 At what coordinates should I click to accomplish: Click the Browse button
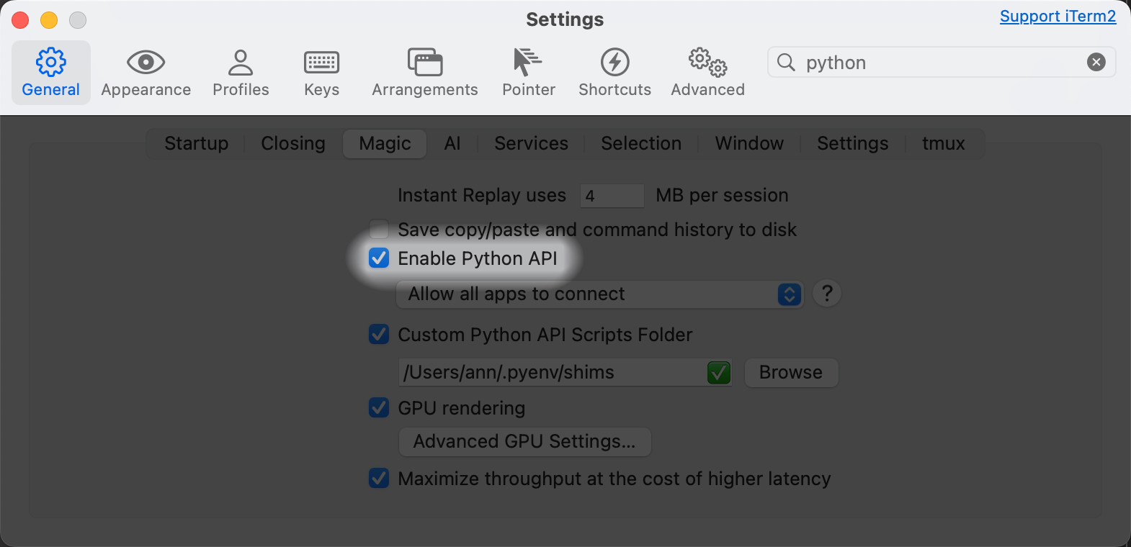790,373
